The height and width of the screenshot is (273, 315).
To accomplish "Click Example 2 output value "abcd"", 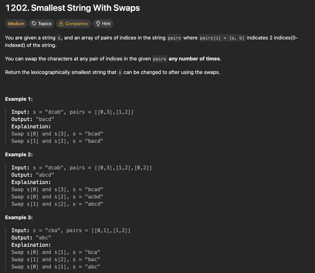I will pyautogui.click(x=44, y=175).
